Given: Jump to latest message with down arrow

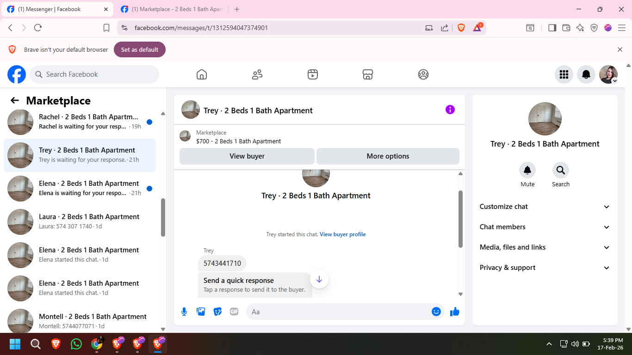Looking at the screenshot, I should [319, 279].
